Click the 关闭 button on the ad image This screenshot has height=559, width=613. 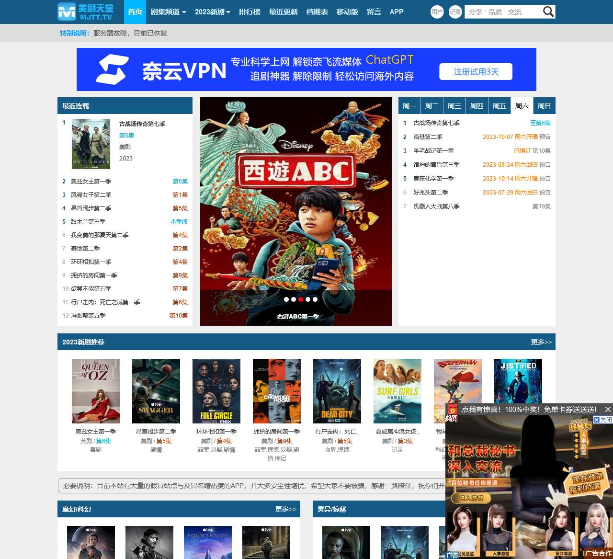coord(602,420)
